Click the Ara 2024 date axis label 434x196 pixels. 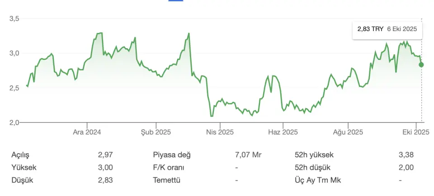[87, 132]
